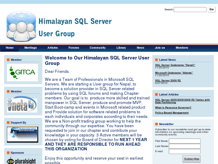Click the Go search button

tap(211, 9)
